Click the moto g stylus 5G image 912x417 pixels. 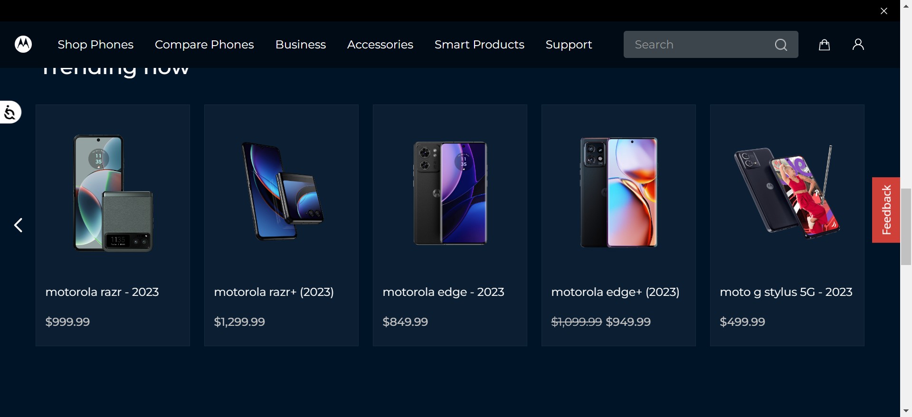[x=787, y=193]
